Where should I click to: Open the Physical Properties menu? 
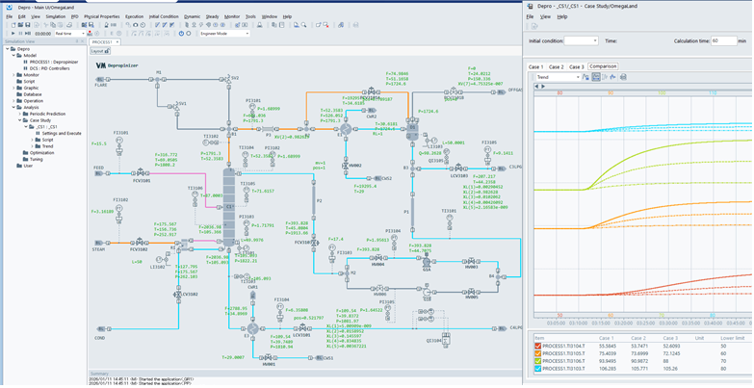point(101,16)
